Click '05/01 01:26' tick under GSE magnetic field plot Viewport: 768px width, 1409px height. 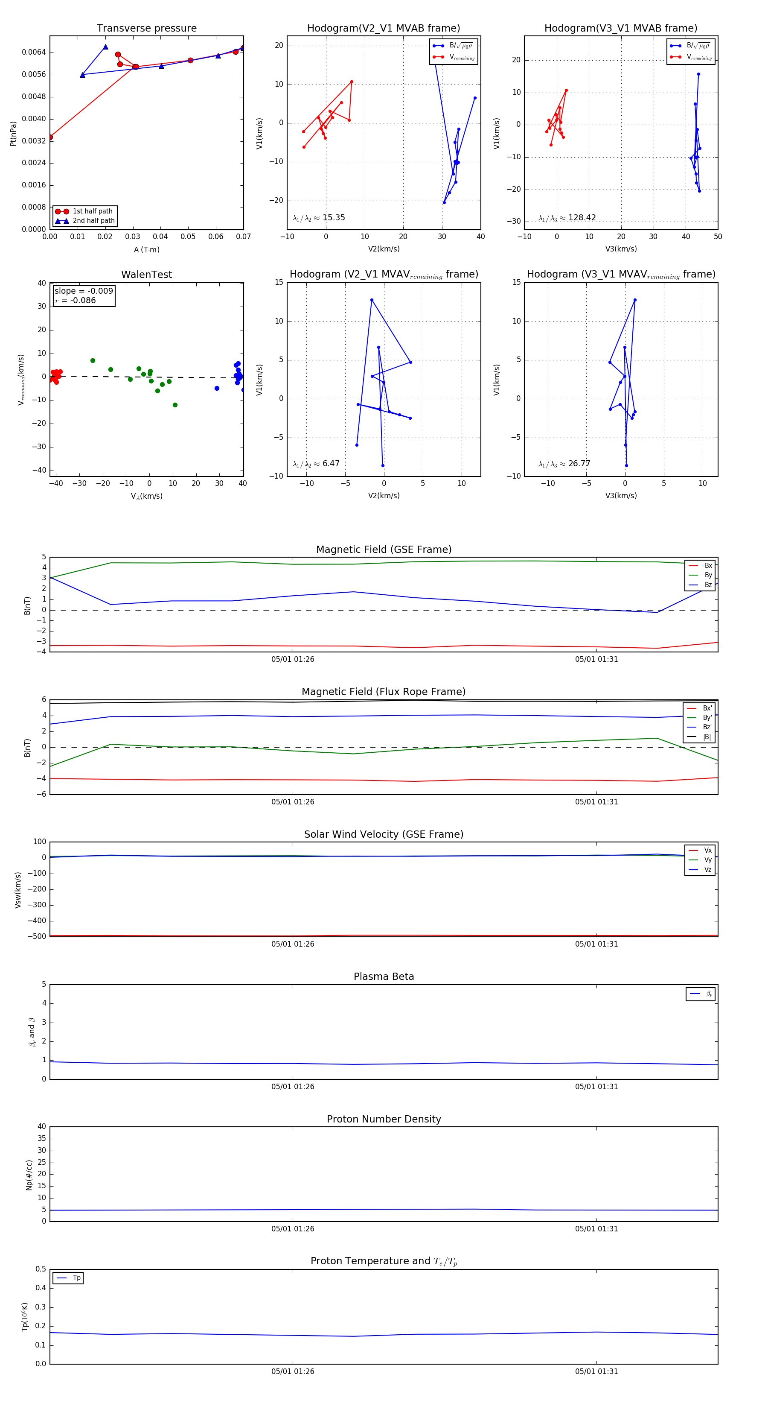[x=292, y=659]
